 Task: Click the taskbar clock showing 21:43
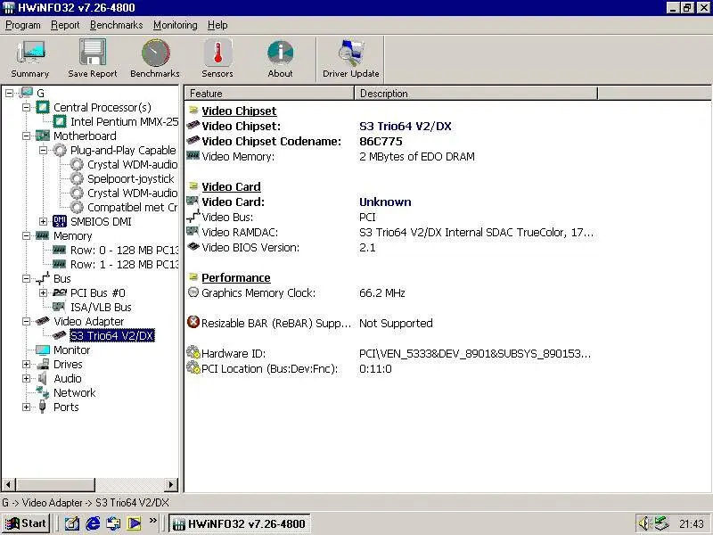point(692,524)
